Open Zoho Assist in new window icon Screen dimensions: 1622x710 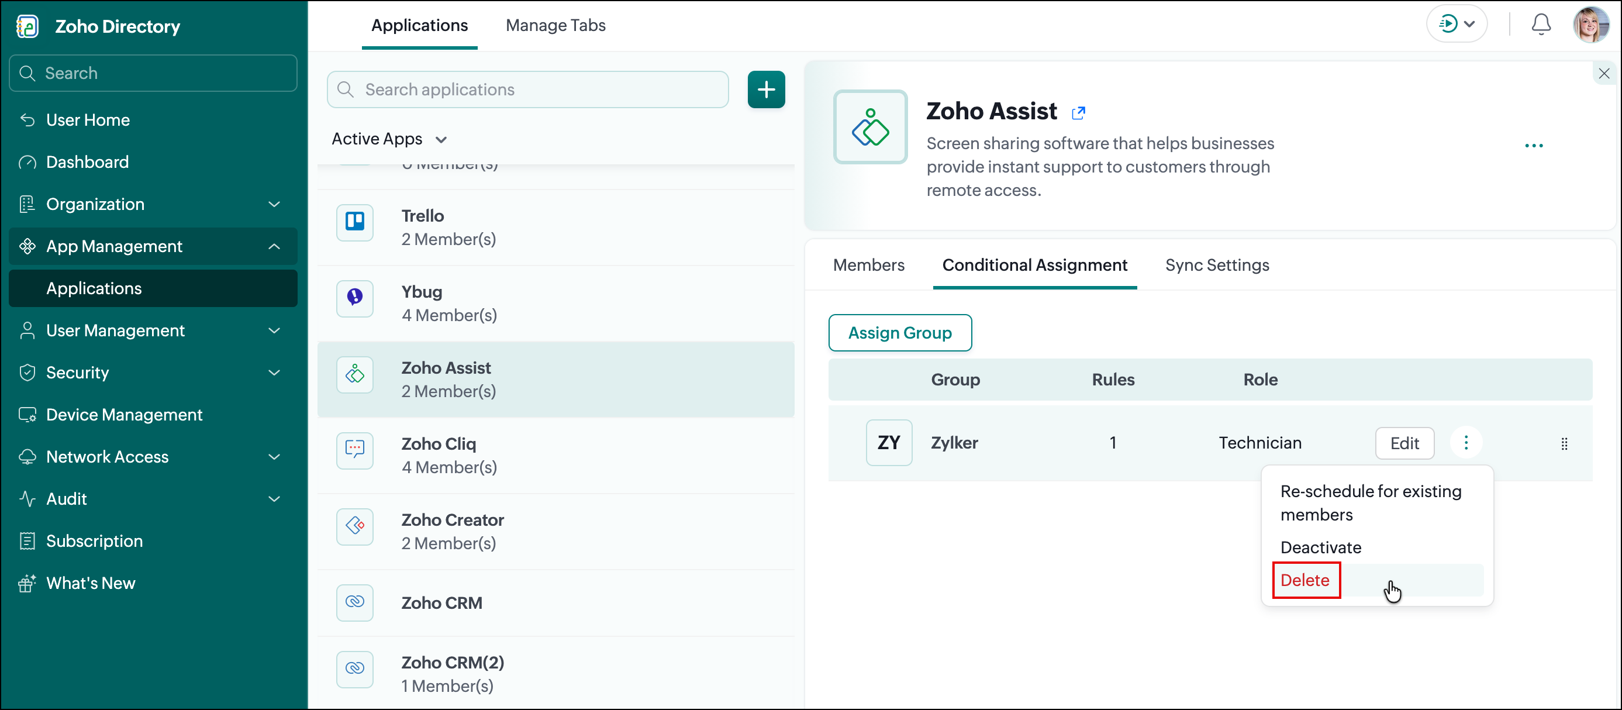1078,113
